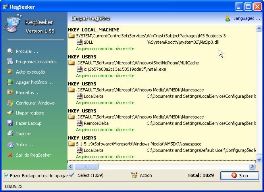This screenshot has height=192, width=264.
Task: Click the horizontal scrollbar thumb
Action: 87,167
